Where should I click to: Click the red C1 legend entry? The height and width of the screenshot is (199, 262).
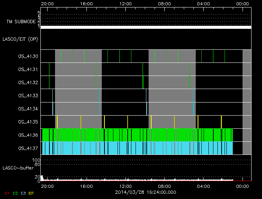tap(7, 193)
